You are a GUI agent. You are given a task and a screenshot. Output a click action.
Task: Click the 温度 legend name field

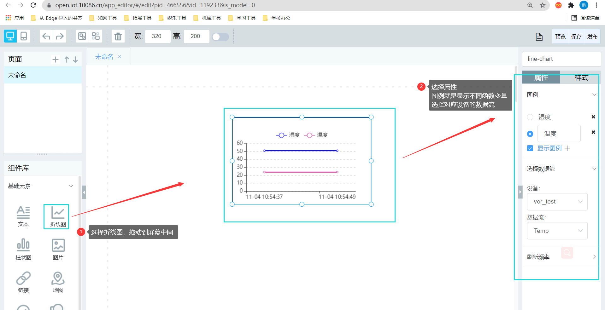point(559,134)
